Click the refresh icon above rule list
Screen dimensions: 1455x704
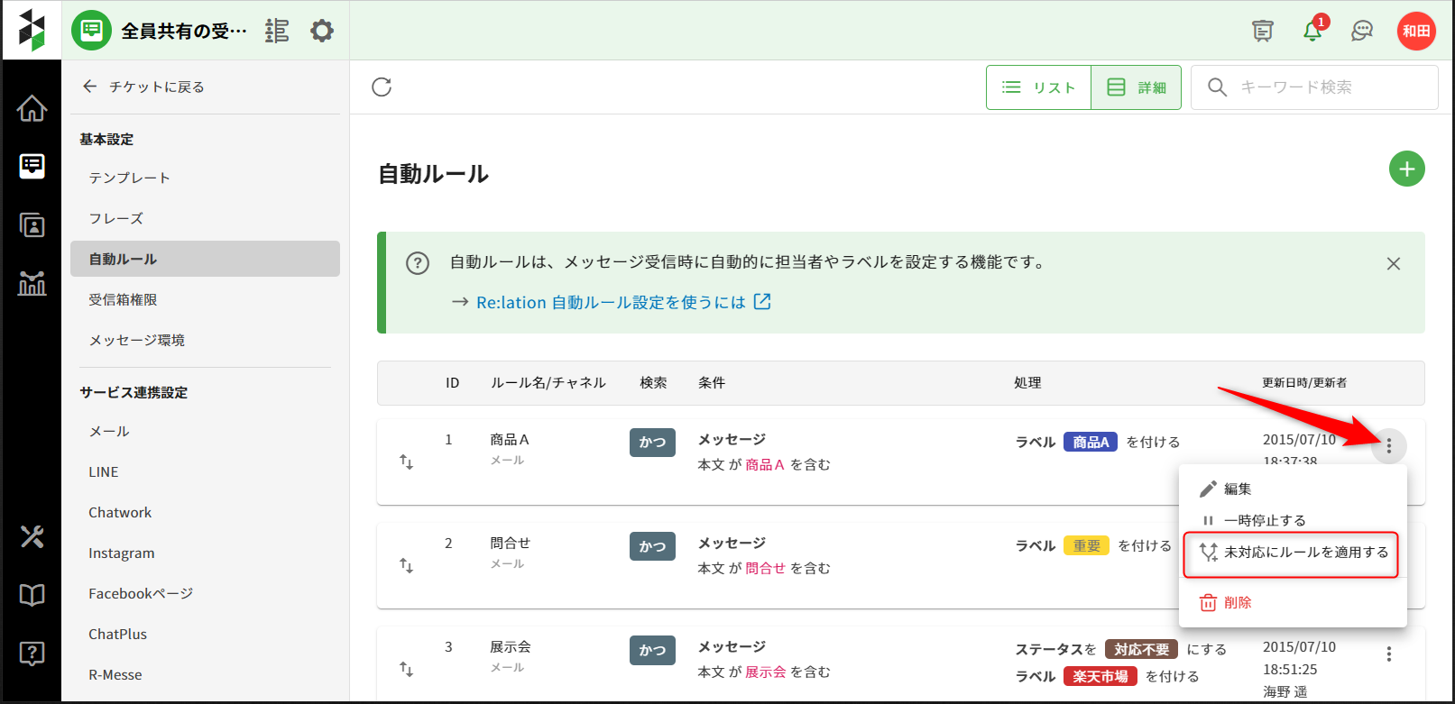point(382,87)
